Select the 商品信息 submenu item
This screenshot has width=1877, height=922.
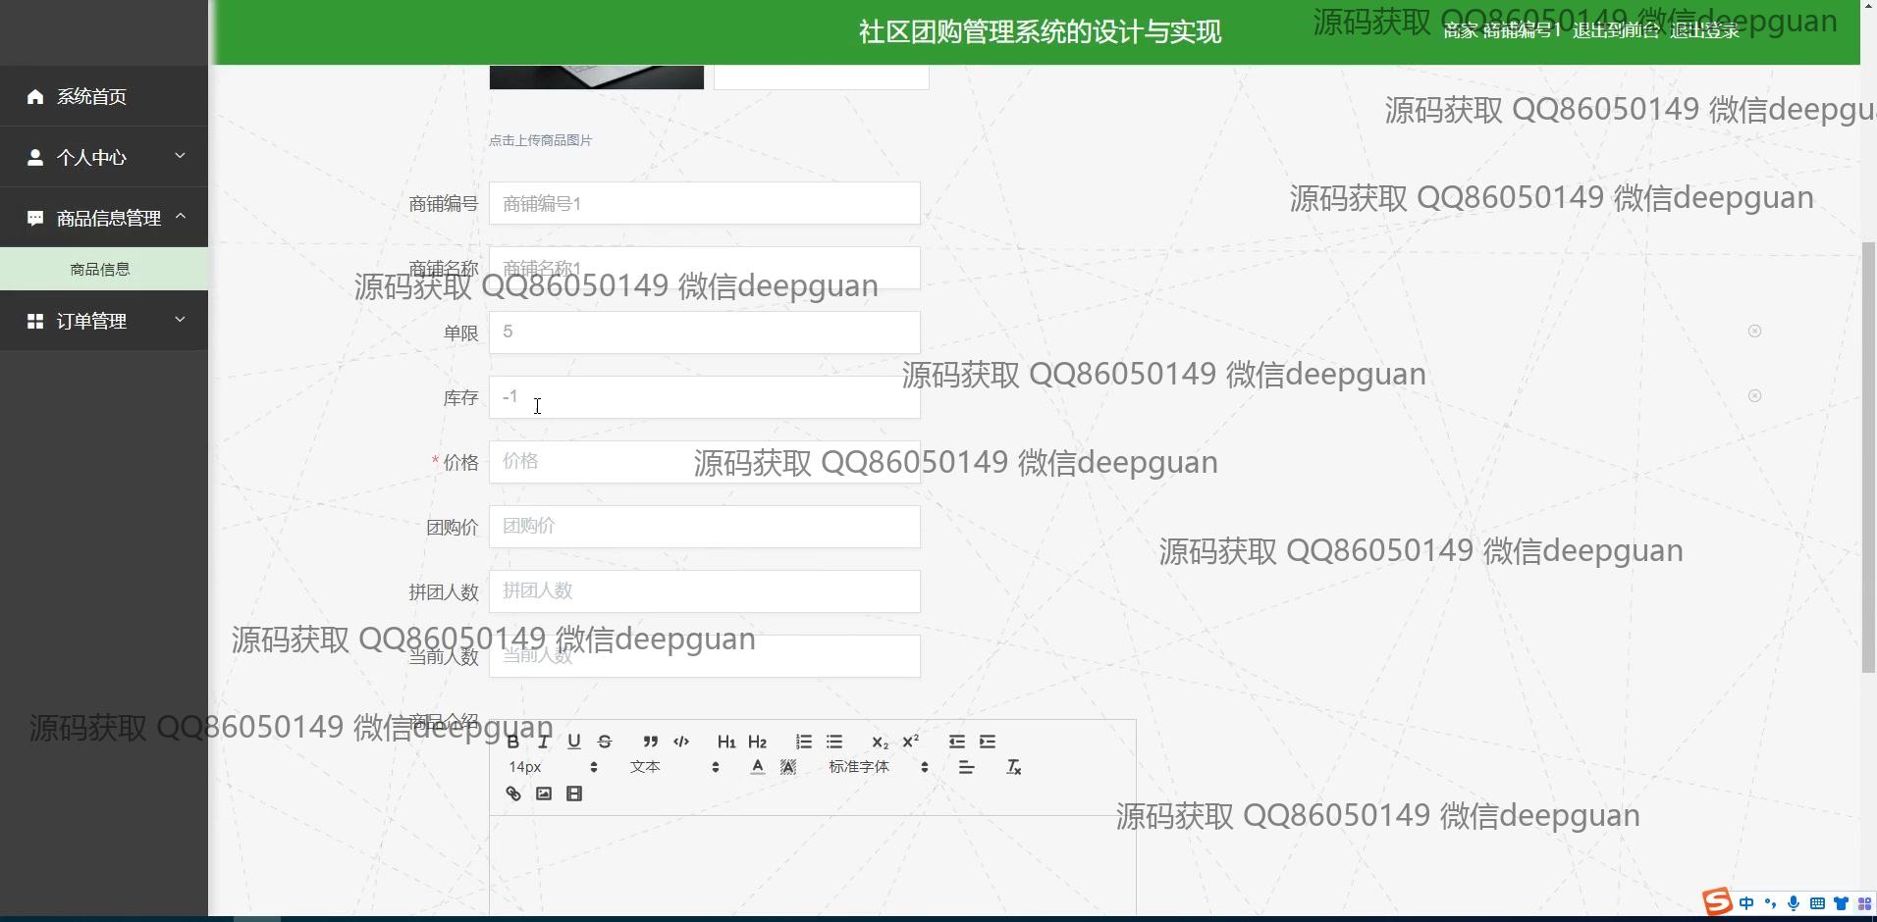click(100, 269)
